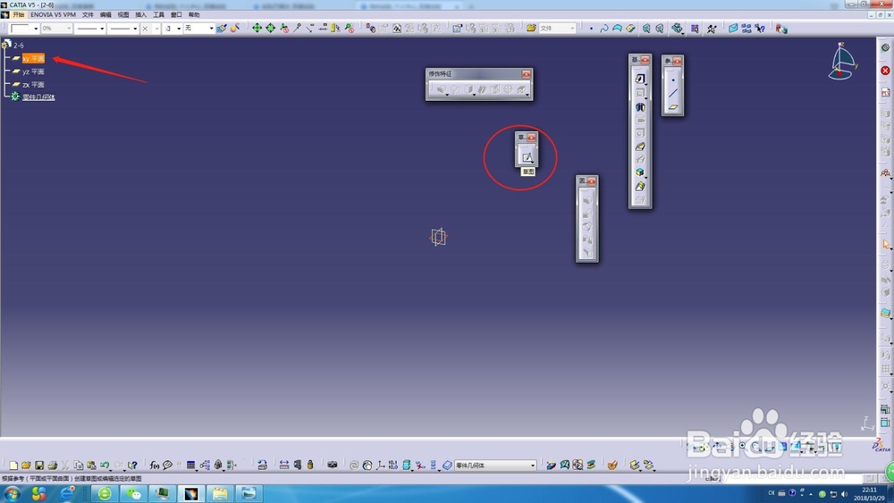Click the Formula f(x) icon
Viewport: 894px width, 503px height.
(154, 465)
